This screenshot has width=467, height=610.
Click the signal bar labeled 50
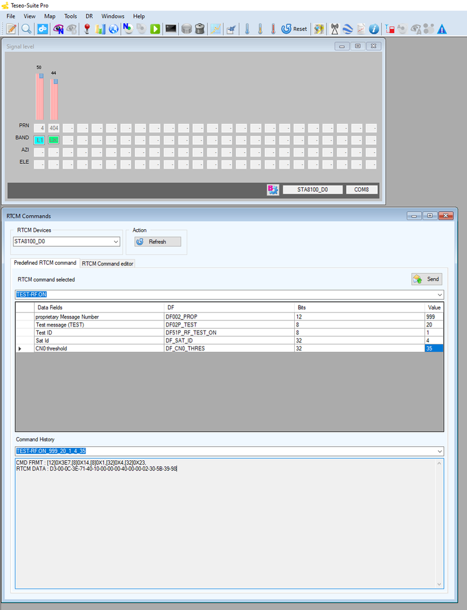(39, 97)
